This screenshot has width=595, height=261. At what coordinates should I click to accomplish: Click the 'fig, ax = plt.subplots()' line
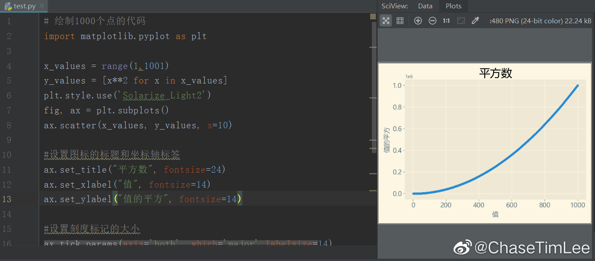coord(106,110)
